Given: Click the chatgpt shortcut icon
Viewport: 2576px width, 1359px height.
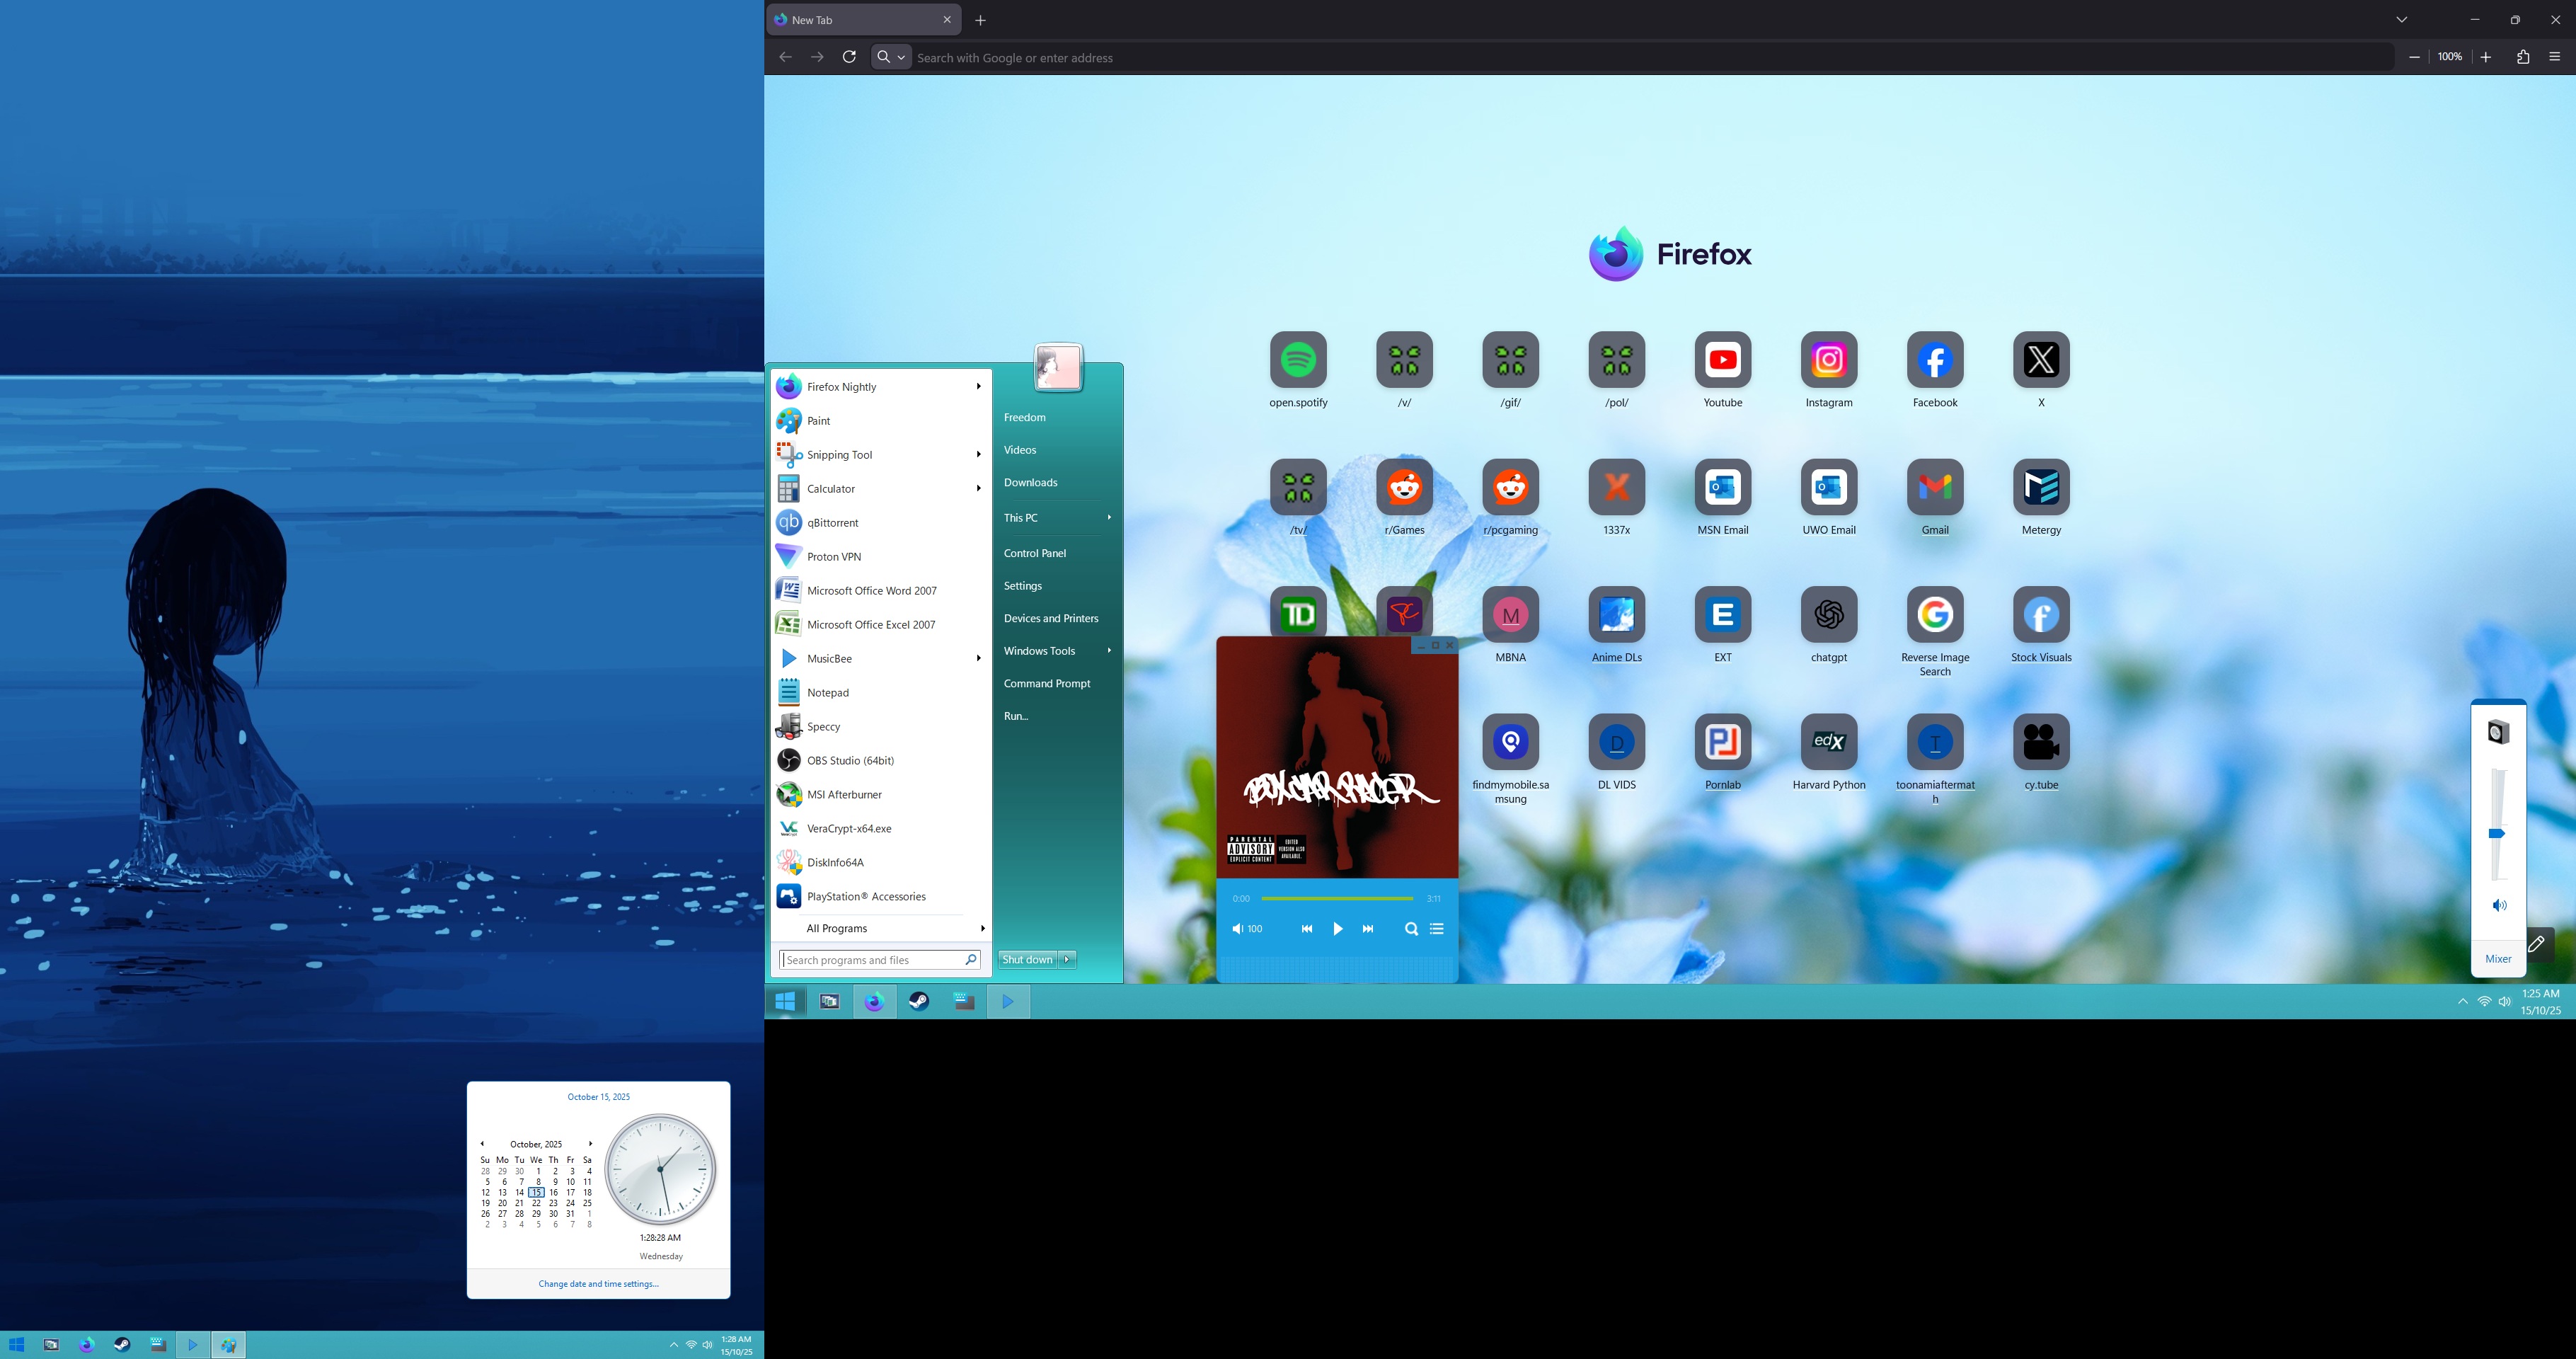Looking at the screenshot, I should (x=1828, y=614).
